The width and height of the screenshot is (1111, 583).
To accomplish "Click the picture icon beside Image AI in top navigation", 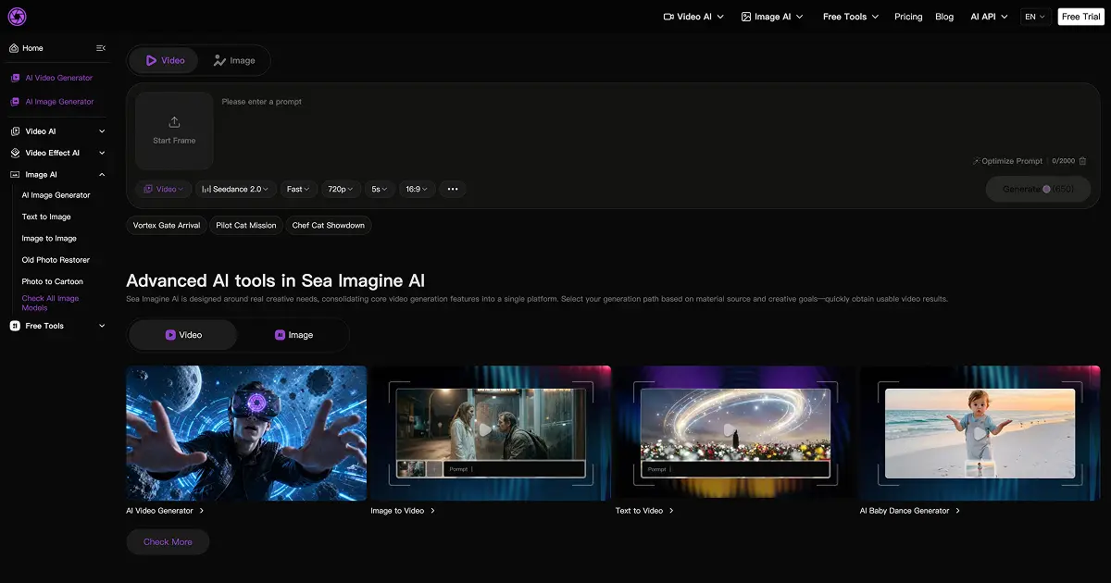I will 746,17.
